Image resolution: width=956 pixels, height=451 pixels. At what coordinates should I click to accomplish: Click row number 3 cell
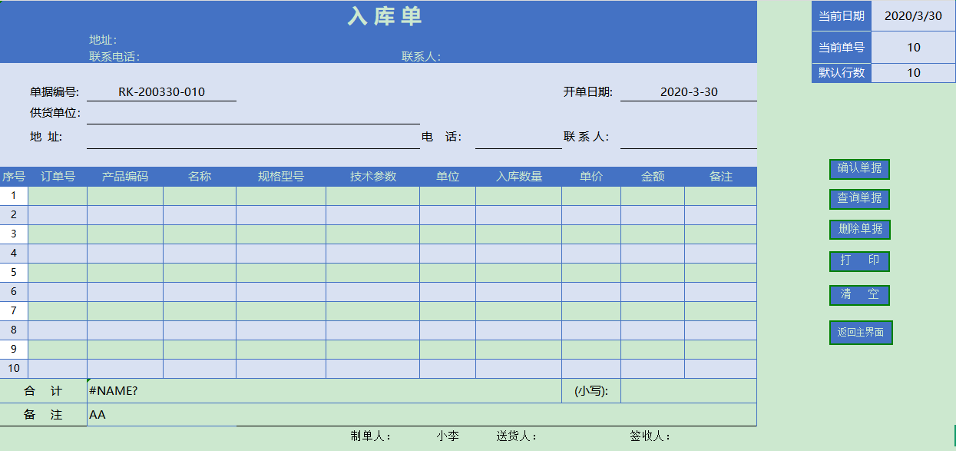[x=14, y=234]
